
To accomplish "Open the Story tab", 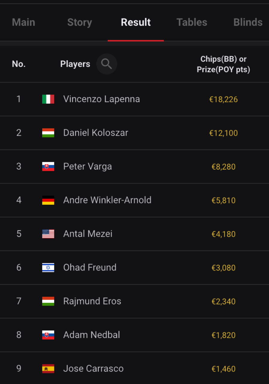I will [x=79, y=22].
